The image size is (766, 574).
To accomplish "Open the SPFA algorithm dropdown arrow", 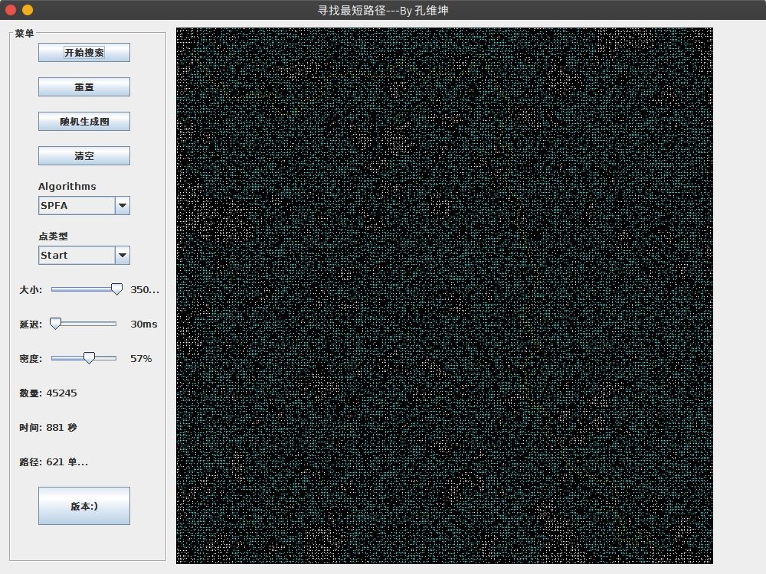I will coord(122,205).
